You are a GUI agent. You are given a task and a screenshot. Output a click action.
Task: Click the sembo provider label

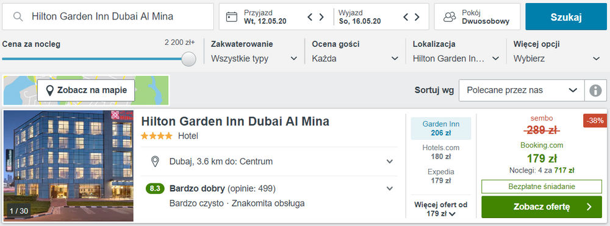click(542, 118)
